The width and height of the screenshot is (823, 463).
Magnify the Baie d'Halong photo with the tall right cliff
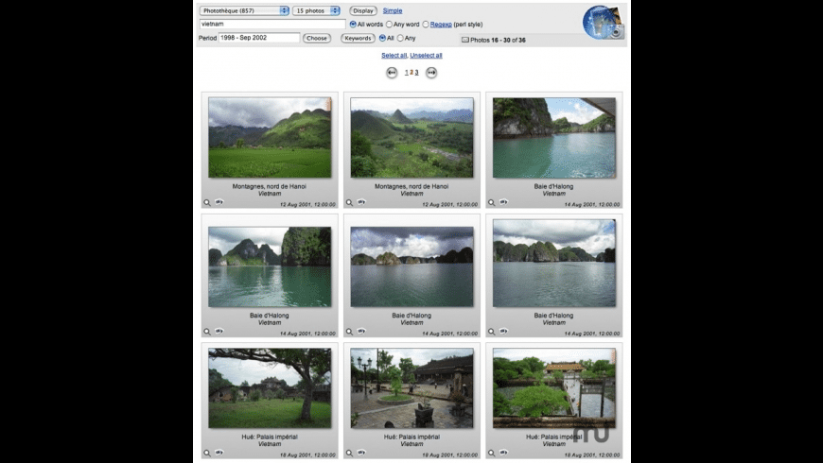coord(207,332)
